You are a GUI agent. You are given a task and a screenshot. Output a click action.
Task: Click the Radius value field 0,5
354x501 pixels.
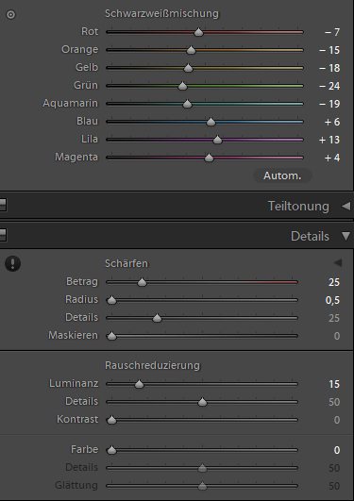tap(332, 300)
